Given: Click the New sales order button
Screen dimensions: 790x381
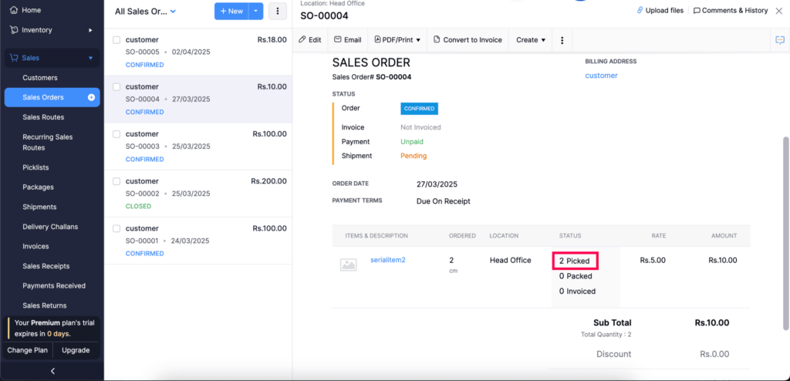Looking at the screenshot, I should (231, 11).
